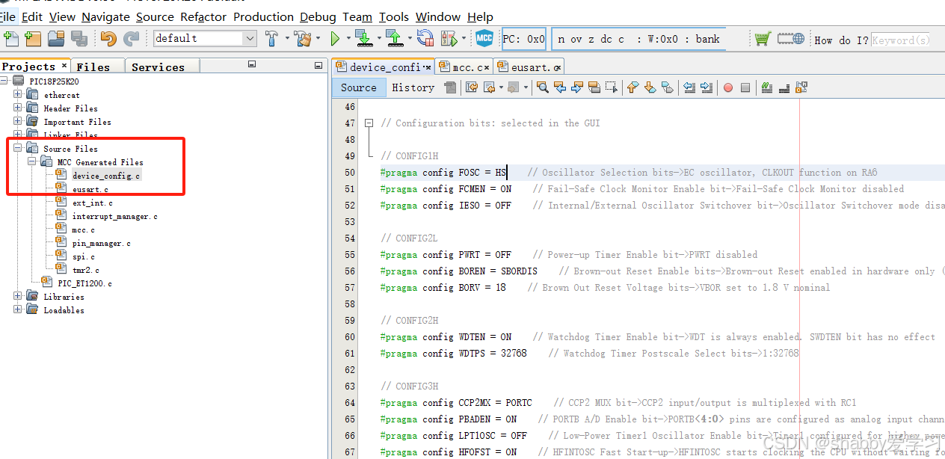
Task: Open the Debug menu
Action: [318, 16]
